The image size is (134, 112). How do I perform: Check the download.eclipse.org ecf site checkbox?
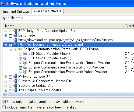tap(10, 41)
